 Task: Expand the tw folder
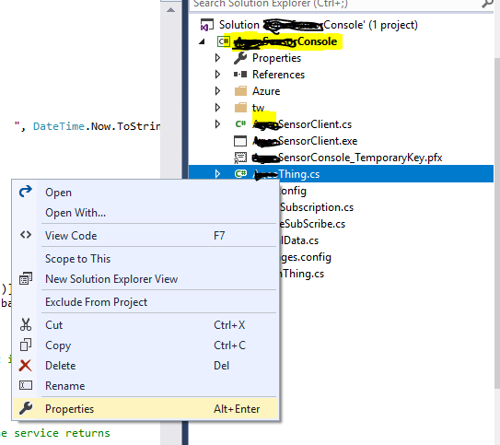[218, 108]
